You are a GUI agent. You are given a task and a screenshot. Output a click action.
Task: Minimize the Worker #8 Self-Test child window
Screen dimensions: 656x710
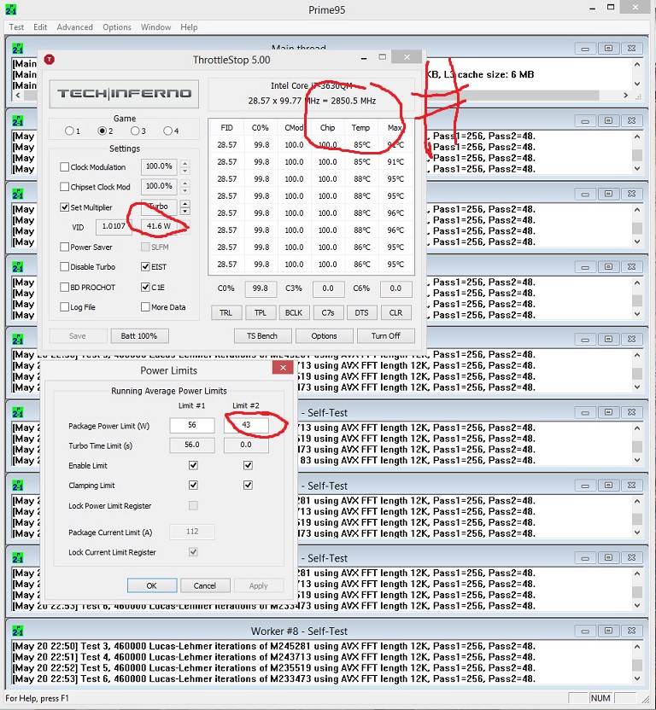point(585,631)
